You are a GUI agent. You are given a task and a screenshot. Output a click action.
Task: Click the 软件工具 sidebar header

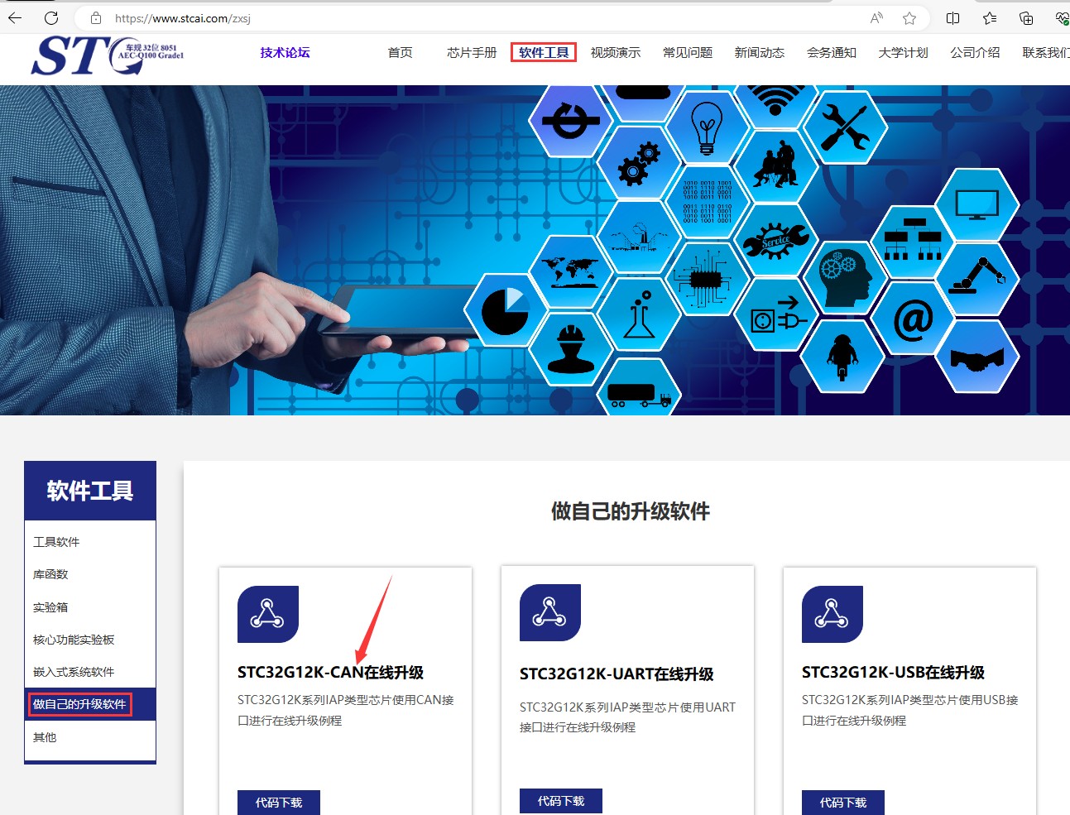click(x=90, y=491)
